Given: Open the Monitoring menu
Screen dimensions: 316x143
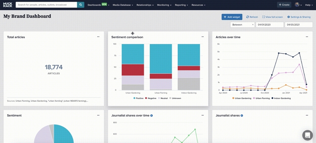Looking at the screenshot, I should pyautogui.click(x=164, y=5).
